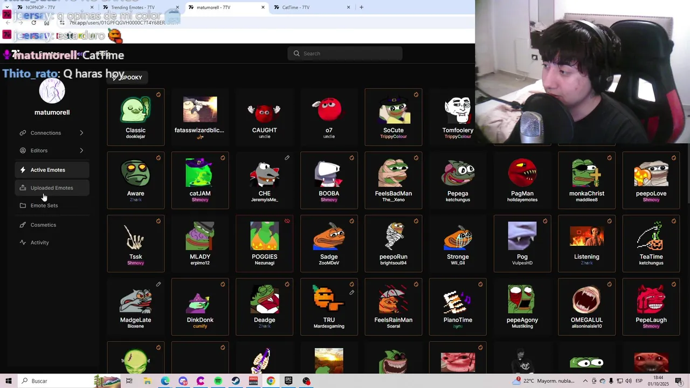Click the volume speaker icon in system tray
The image size is (690, 388).
tap(629, 381)
